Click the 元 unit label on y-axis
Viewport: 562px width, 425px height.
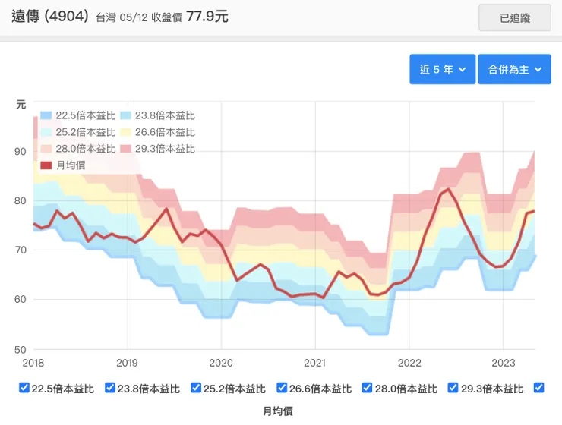21,105
